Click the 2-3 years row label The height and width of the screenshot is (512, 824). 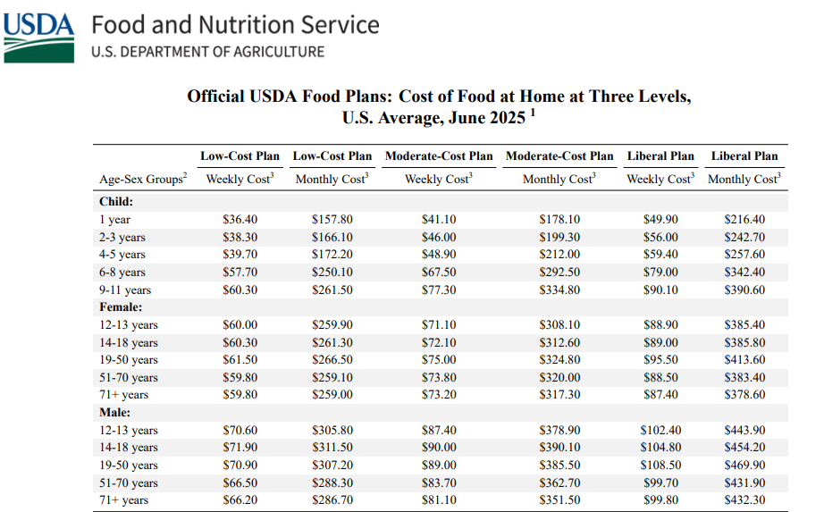(122, 238)
